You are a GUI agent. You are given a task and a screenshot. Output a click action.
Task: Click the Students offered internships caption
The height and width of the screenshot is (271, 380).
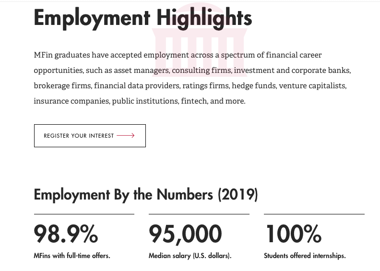(x=305, y=256)
